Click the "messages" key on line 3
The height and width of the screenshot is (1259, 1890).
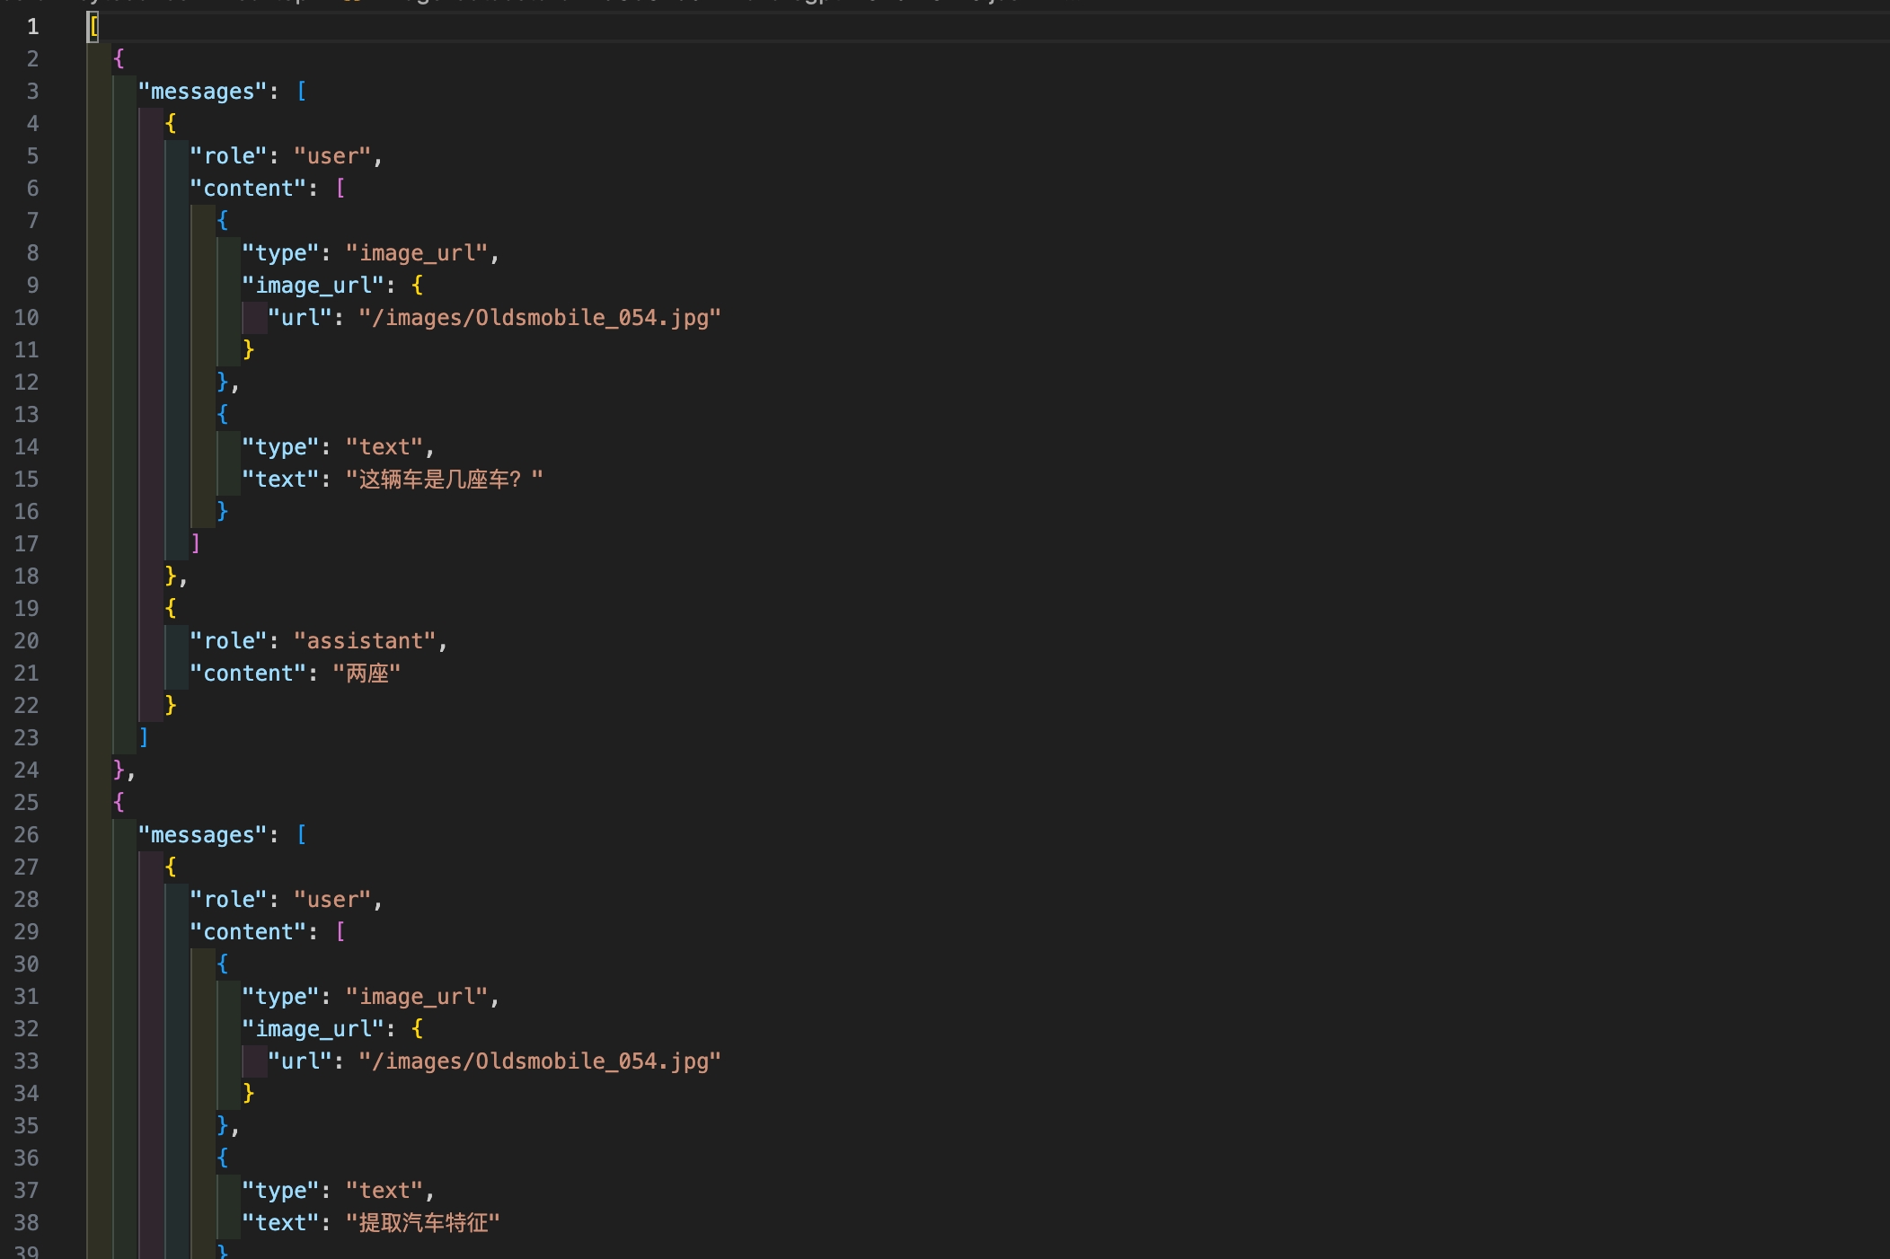click(x=202, y=92)
